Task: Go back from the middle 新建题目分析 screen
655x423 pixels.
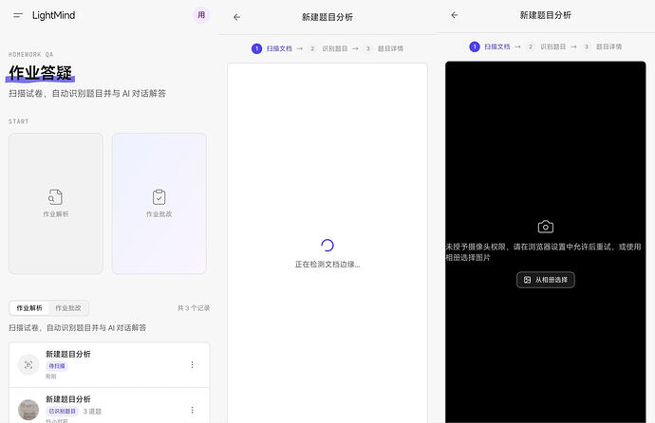Action: click(237, 17)
